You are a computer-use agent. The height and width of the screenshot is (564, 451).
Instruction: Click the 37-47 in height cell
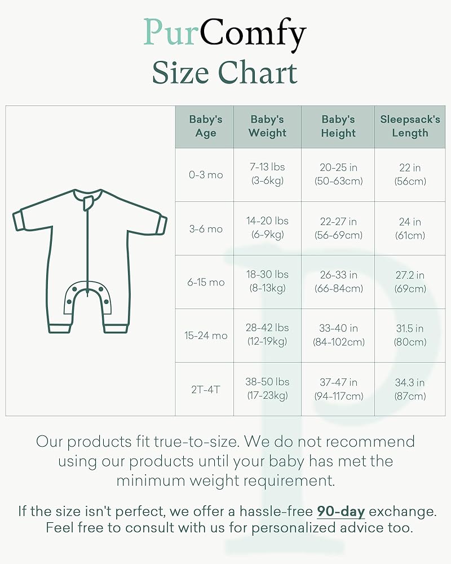[338, 389]
